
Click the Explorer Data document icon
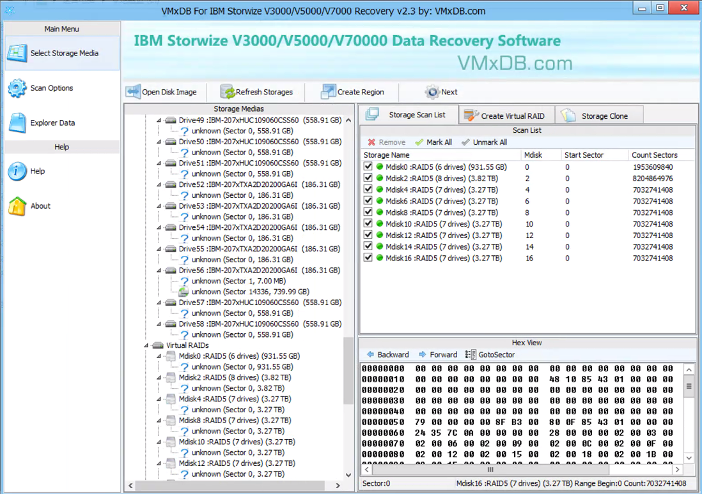click(17, 123)
